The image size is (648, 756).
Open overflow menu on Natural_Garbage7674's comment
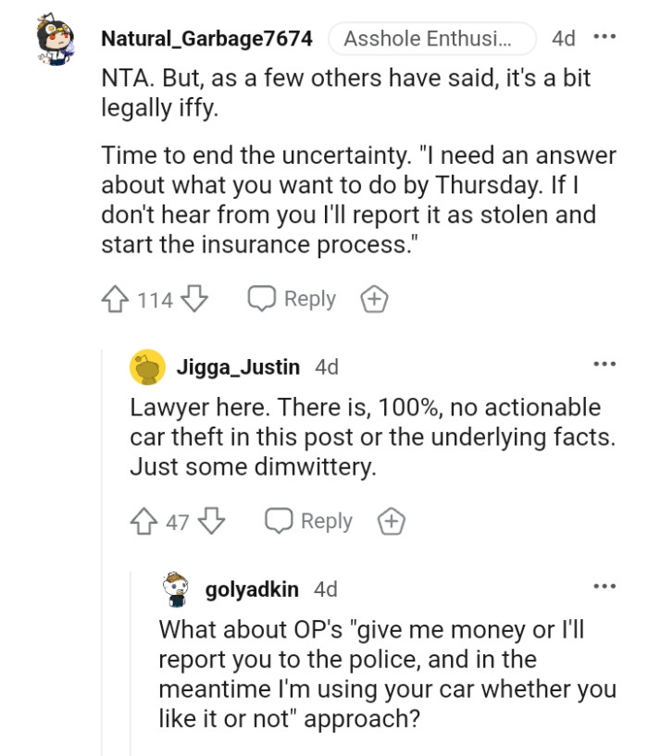(x=606, y=35)
